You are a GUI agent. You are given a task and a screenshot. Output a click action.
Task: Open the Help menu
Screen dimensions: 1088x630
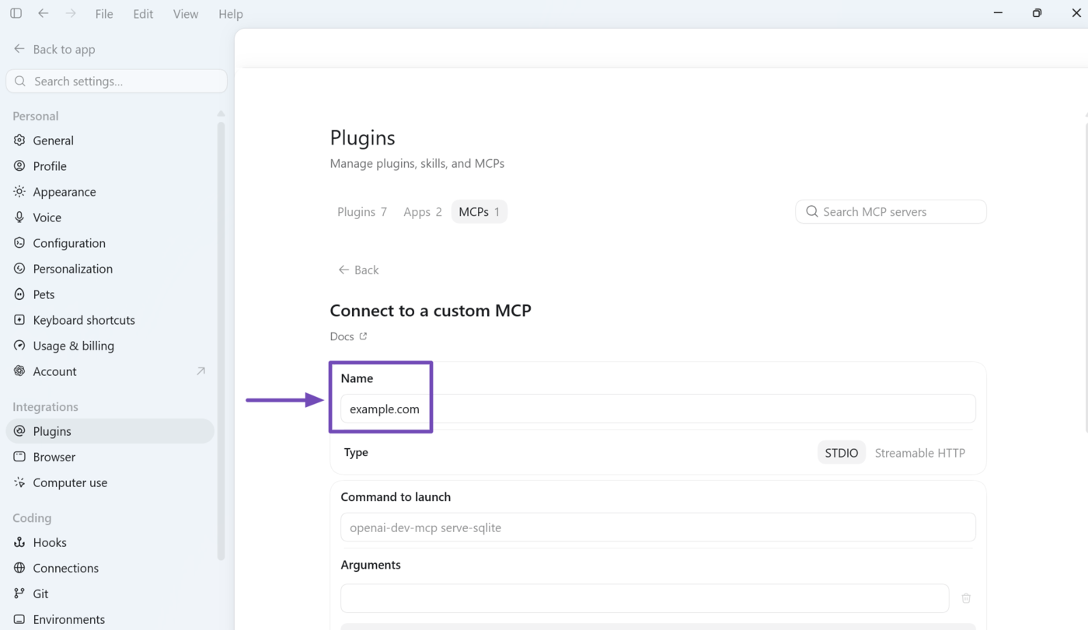231,14
